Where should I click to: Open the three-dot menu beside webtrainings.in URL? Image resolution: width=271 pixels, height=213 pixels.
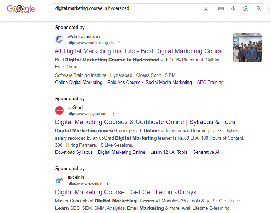click(119, 43)
